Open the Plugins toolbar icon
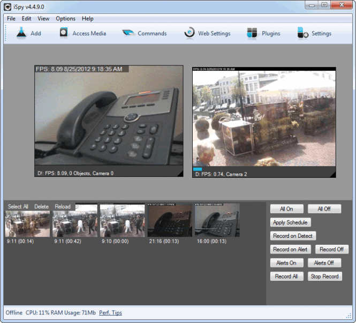356x323 pixels. (x=252, y=33)
